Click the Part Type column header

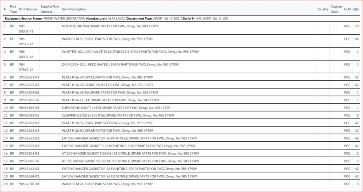pos(13,9)
